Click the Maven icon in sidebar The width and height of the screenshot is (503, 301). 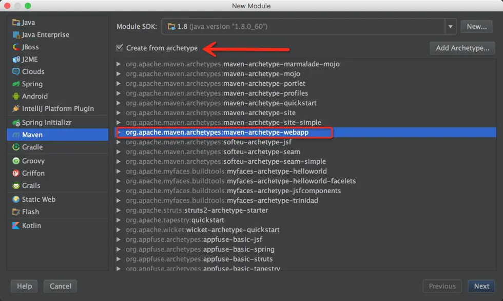[x=16, y=135]
